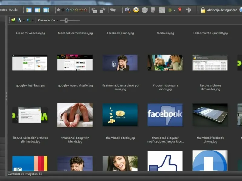The height and width of the screenshot is (181, 242).
Task: Open the blue up-arrow icon's dropdown
Action: pos(33,20)
